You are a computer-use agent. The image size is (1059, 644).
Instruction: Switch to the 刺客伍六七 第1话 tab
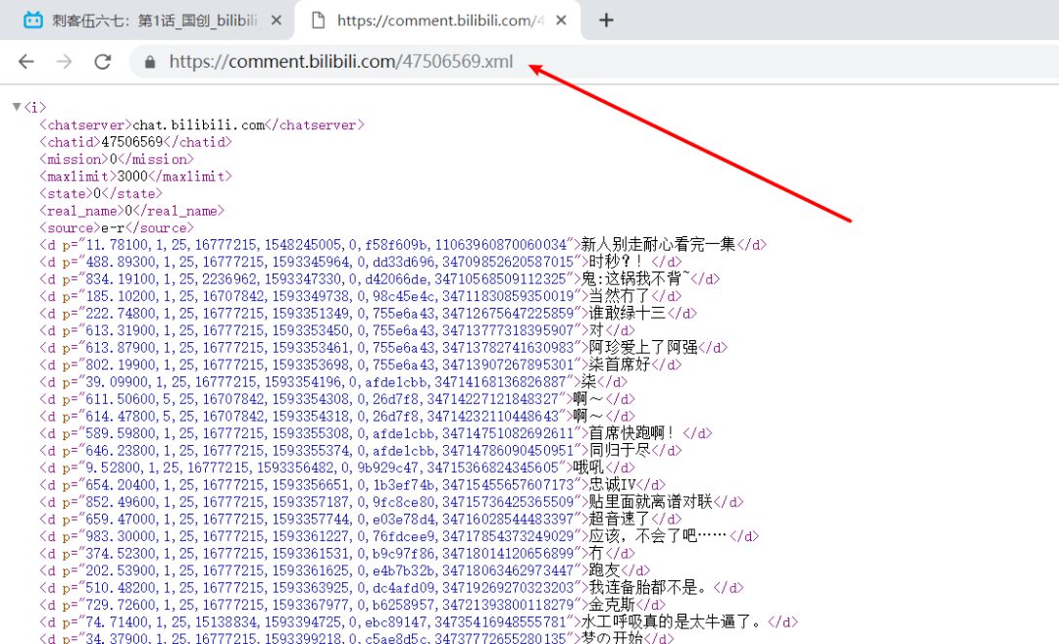click(154, 21)
